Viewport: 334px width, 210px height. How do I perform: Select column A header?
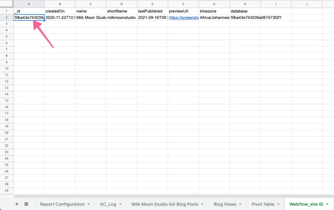tap(29, 4)
